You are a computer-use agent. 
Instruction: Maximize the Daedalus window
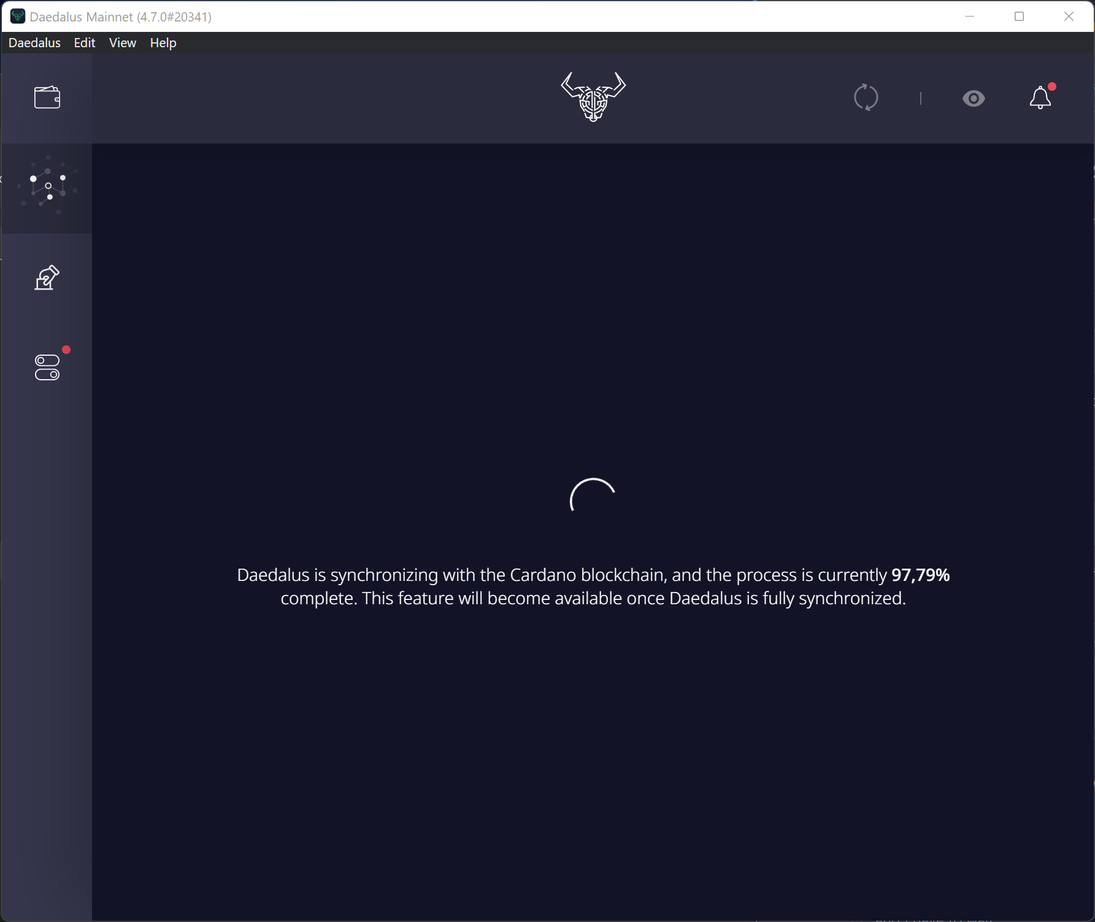click(x=1018, y=16)
